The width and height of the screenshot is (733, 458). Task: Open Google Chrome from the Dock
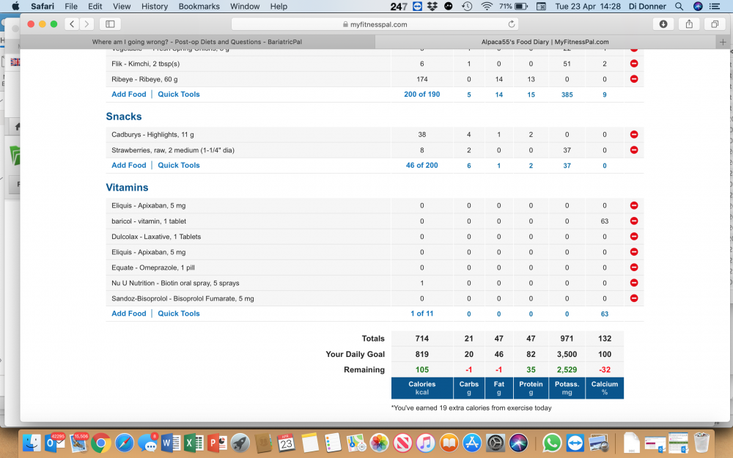coord(101,443)
